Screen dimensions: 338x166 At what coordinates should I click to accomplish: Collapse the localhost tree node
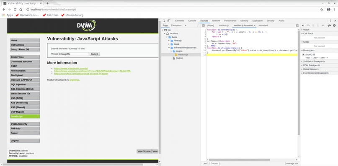pos(165,33)
